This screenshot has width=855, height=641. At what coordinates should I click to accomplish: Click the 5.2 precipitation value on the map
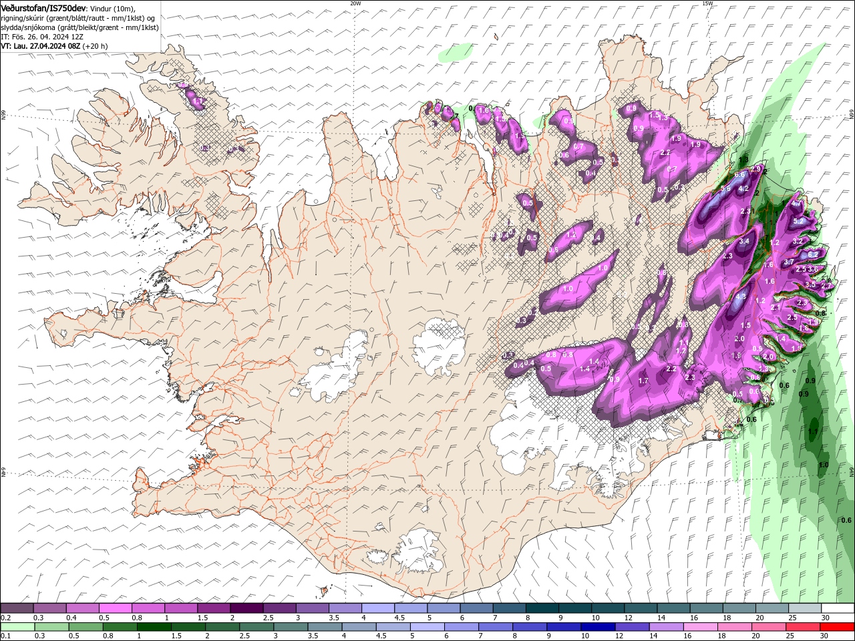(x=798, y=221)
